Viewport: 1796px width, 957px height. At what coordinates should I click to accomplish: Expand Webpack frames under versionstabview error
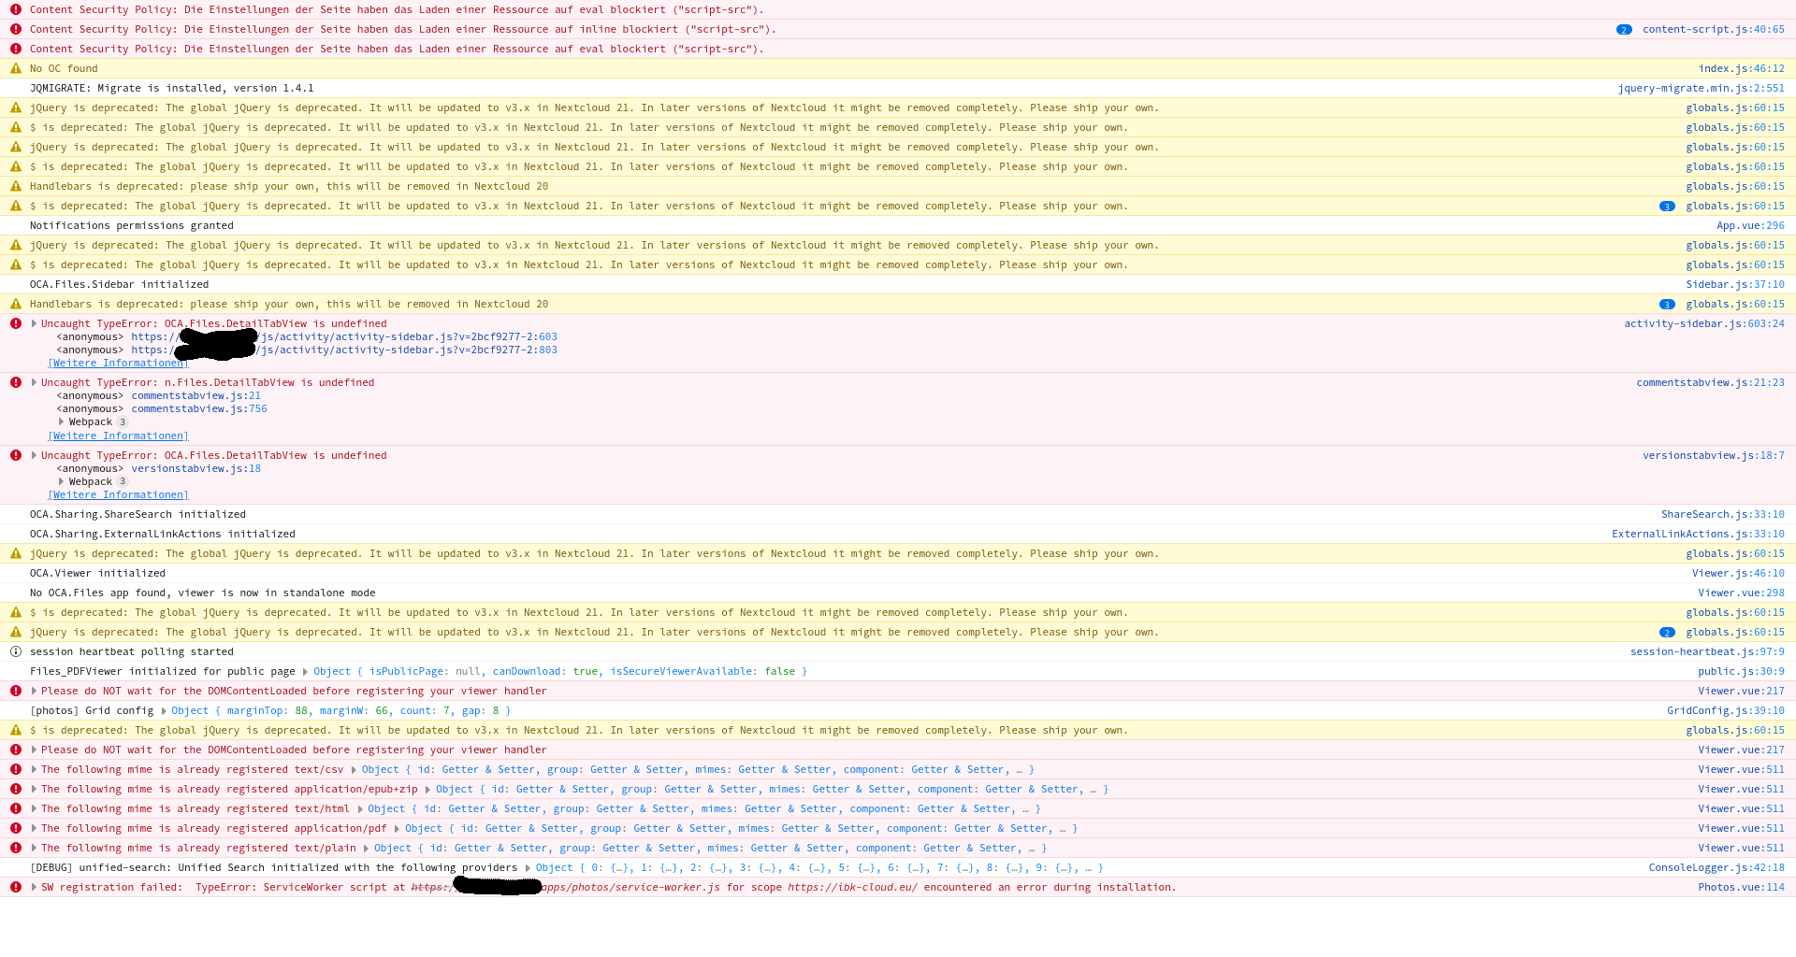(x=61, y=481)
